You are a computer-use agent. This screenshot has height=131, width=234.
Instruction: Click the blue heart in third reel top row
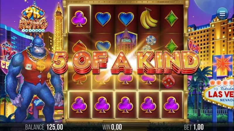click(126, 19)
